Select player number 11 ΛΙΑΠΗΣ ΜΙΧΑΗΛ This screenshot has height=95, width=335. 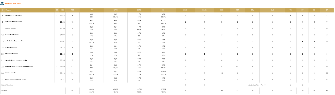point(11,28)
